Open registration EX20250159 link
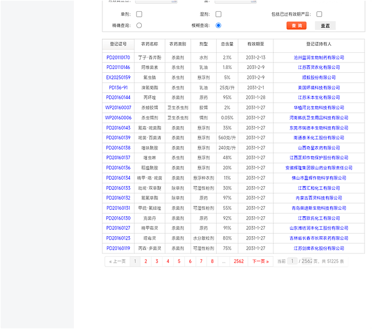This screenshot has height=329, width=372. [118, 78]
